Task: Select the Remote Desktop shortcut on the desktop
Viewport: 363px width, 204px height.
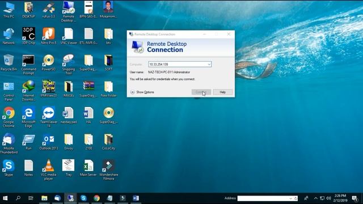Action: [x=69, y=11]
